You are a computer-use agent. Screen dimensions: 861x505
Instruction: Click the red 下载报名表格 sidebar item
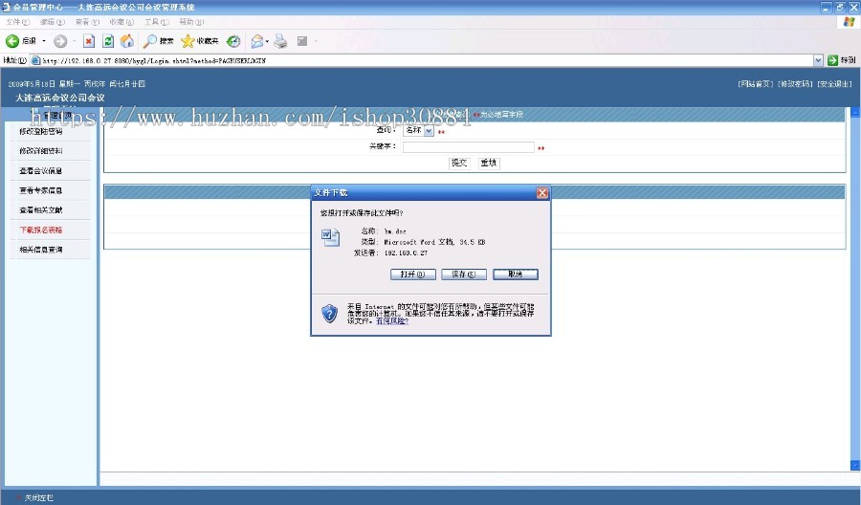[x=40, y=230]
